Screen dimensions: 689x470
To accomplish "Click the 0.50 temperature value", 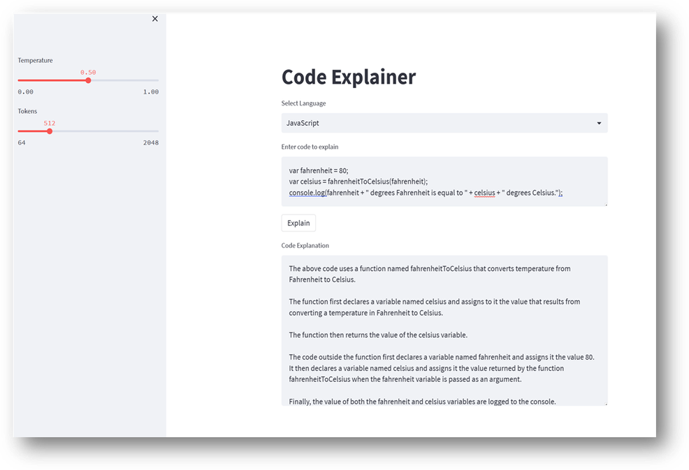I will (88, 72).
